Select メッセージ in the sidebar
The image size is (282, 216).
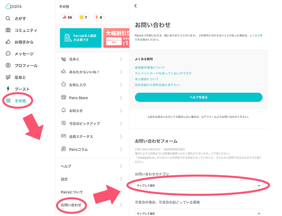tap(24, 54)
